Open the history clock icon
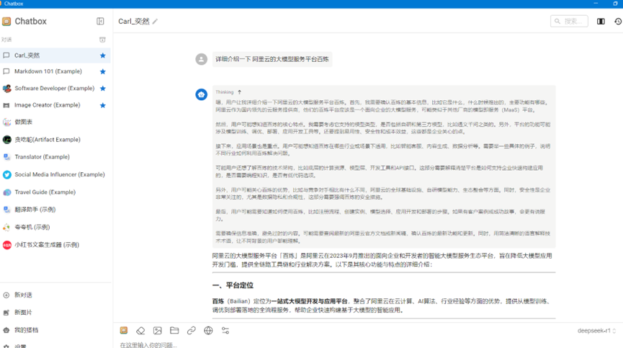 point(618,22)
